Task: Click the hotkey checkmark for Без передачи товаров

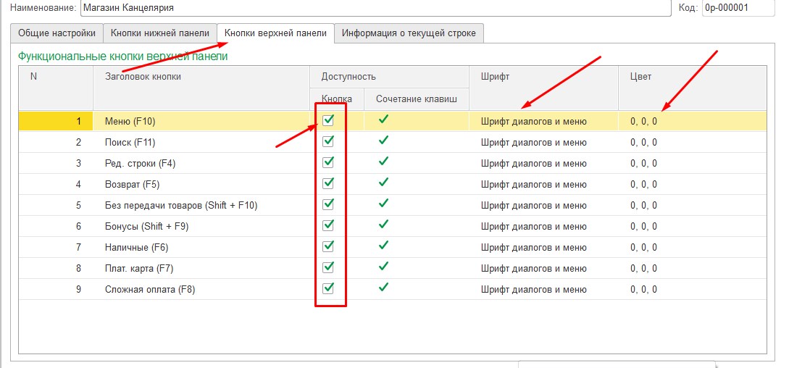Action: click(x=383, y=204)
